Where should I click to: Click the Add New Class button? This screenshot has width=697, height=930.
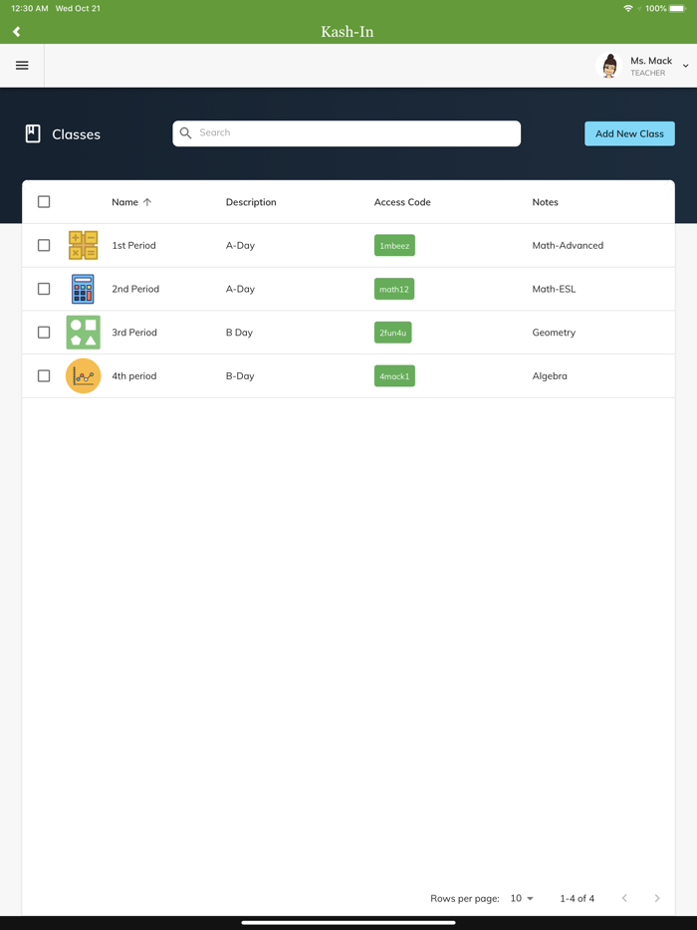tap(629, 133)
